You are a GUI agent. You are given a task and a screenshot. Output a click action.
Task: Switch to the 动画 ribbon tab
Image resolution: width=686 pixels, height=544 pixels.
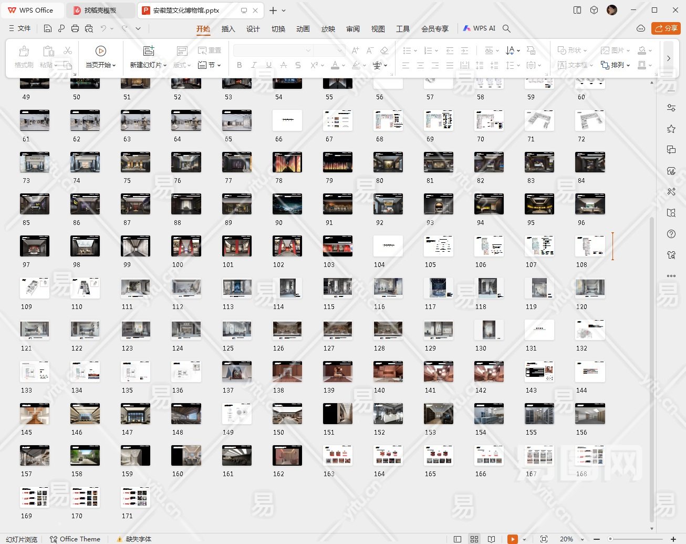(x=303, y=29)
